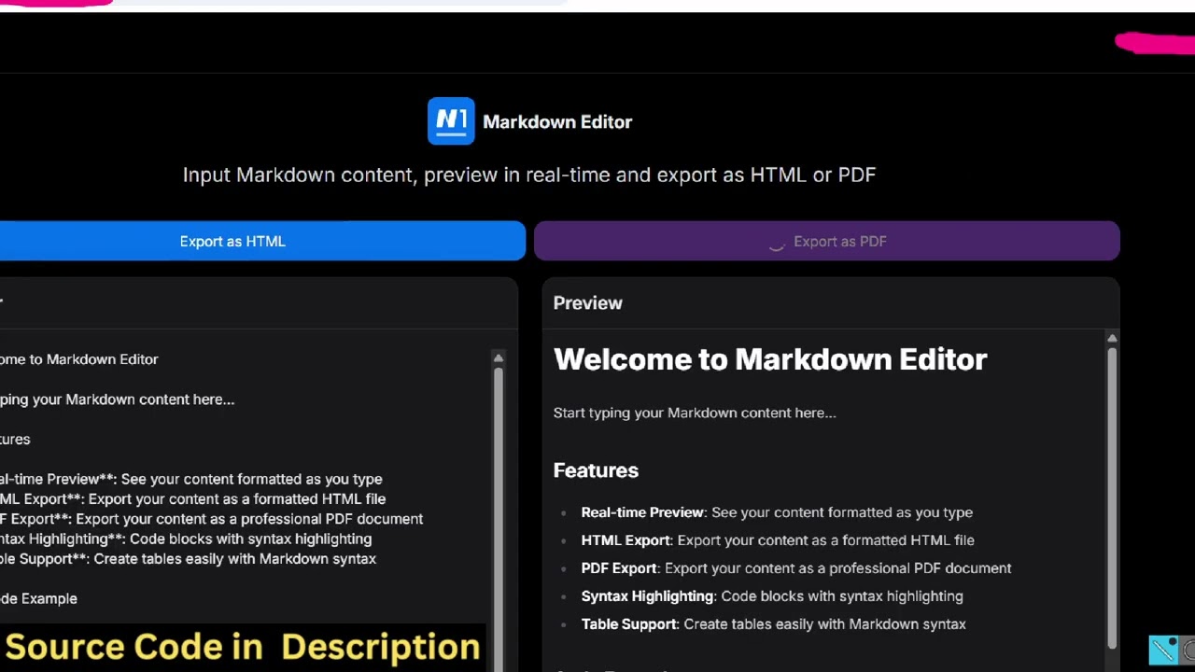The width and height of the screenshot is (1195, 672).
Task: Click the 'Welcome to Markdown Editor' preview heading
Action: (770, 359)
